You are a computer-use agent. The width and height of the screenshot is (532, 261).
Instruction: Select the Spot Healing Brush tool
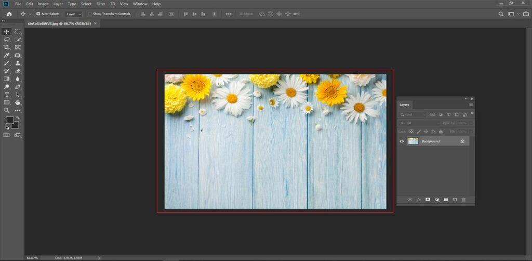tap(18, 55)
